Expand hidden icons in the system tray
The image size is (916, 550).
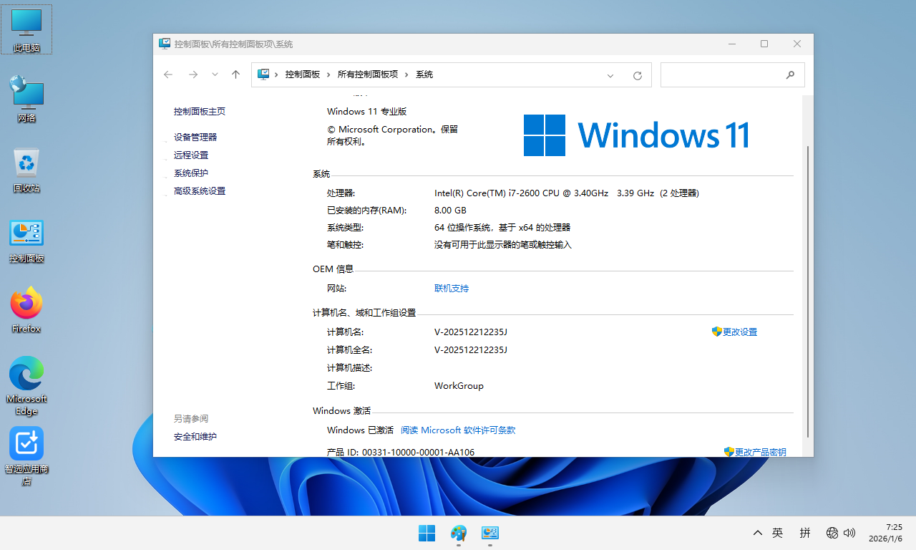coord(757,533)
